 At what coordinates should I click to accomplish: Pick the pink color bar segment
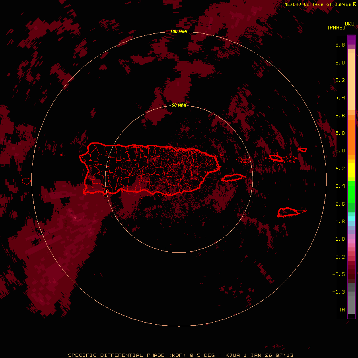[351, 241]
